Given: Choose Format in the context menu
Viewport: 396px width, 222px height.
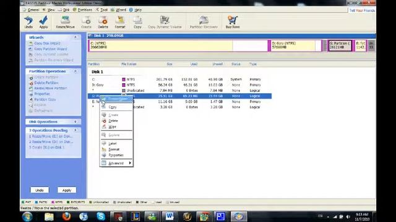Looking at the screenshot, I should [x=116, y=149].
